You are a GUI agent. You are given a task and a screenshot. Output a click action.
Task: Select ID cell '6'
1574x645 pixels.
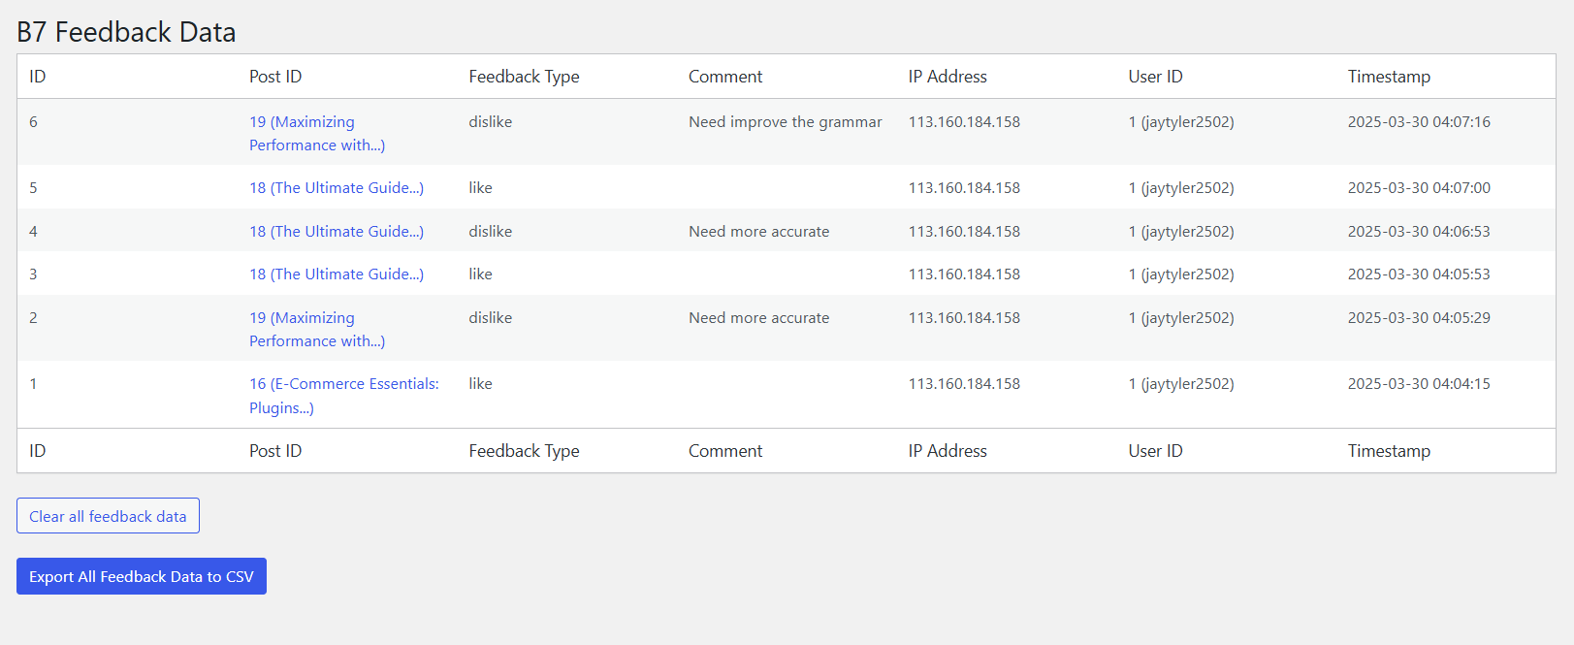click(x=34, y=122)
